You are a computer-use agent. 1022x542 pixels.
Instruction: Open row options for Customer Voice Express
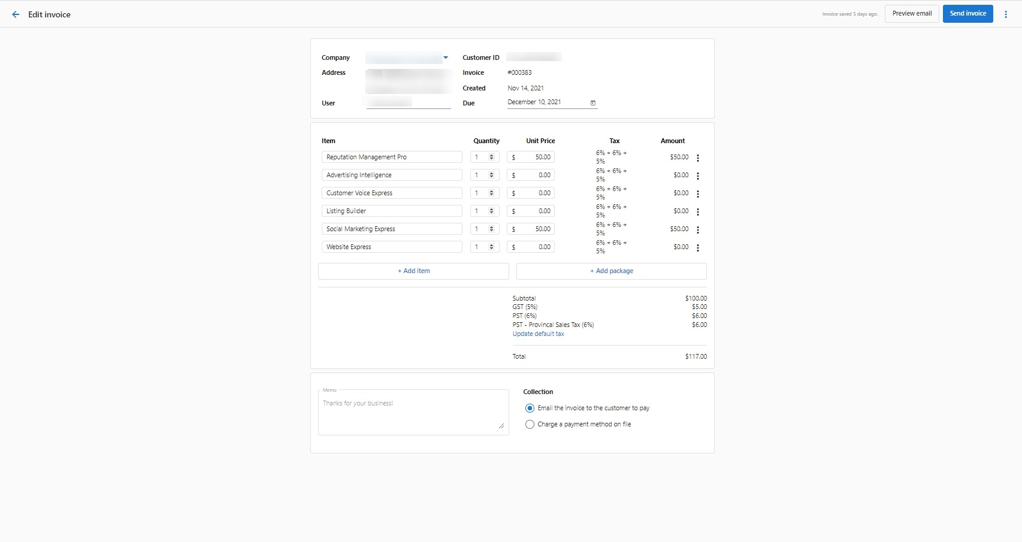click(698, 194)
